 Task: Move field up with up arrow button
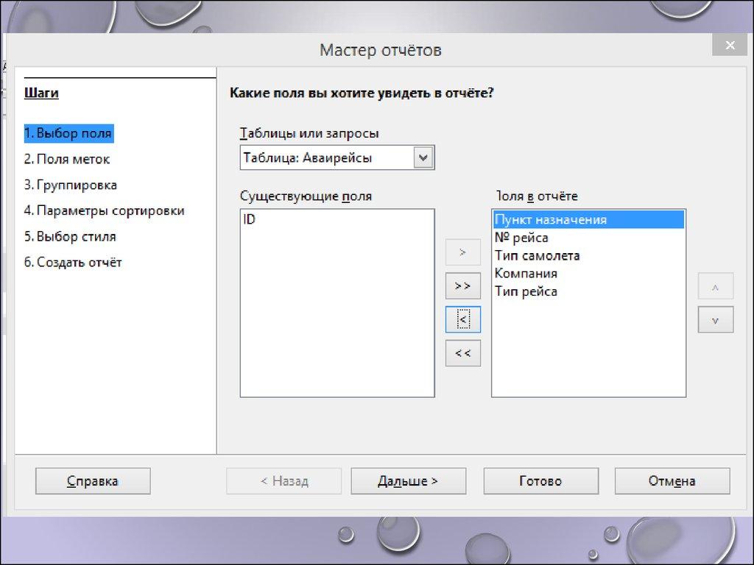pyautogui.click(x=715, y=287)
